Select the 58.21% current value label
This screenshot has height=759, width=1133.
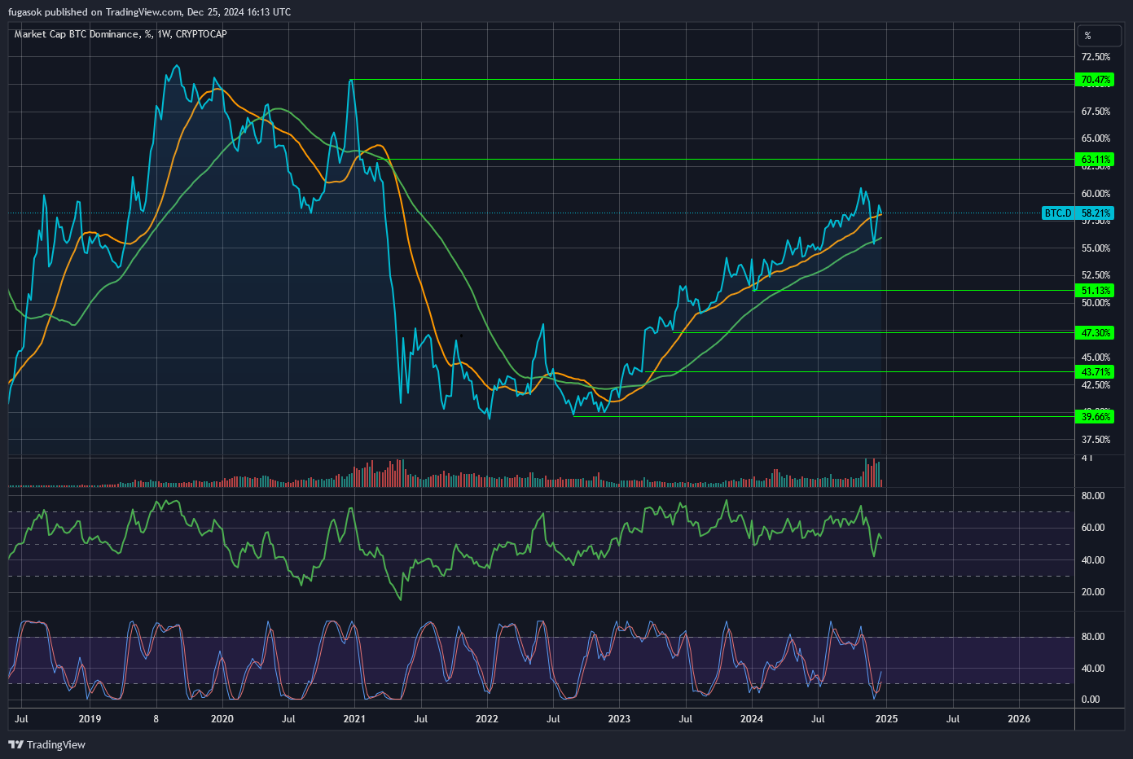(1096, 213)
